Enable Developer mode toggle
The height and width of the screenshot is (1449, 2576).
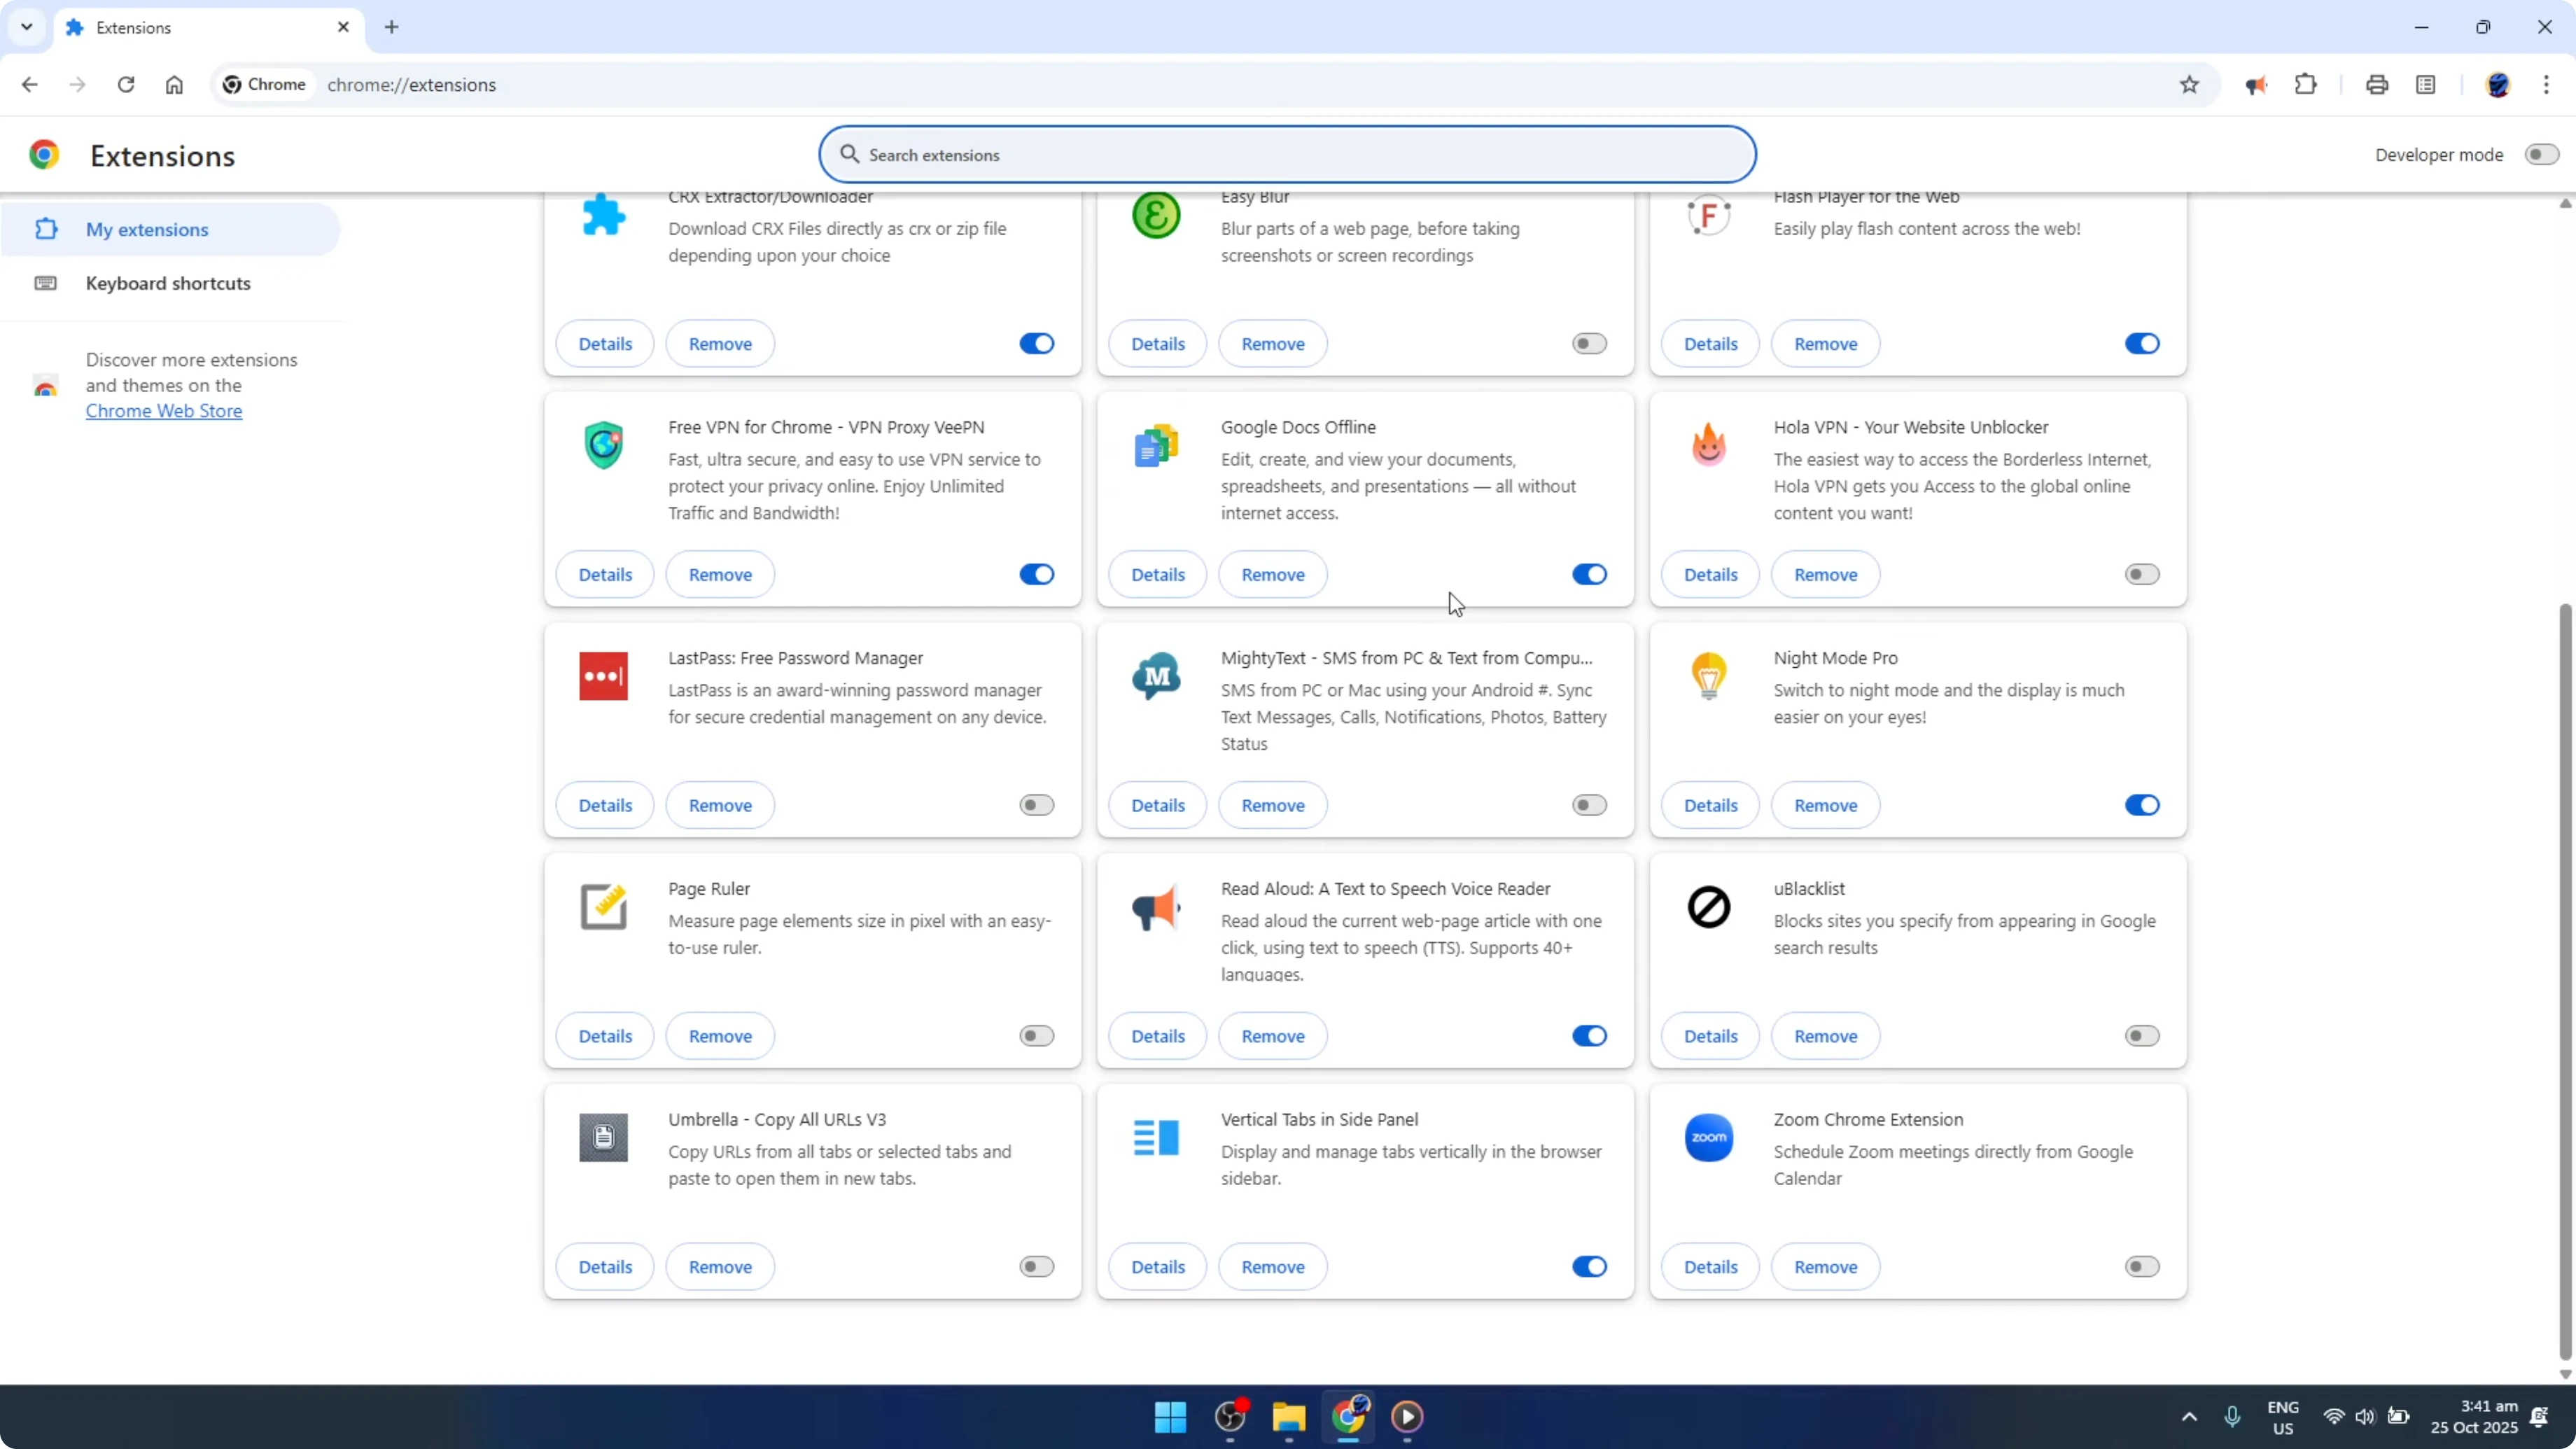(x=2541, y=154)
